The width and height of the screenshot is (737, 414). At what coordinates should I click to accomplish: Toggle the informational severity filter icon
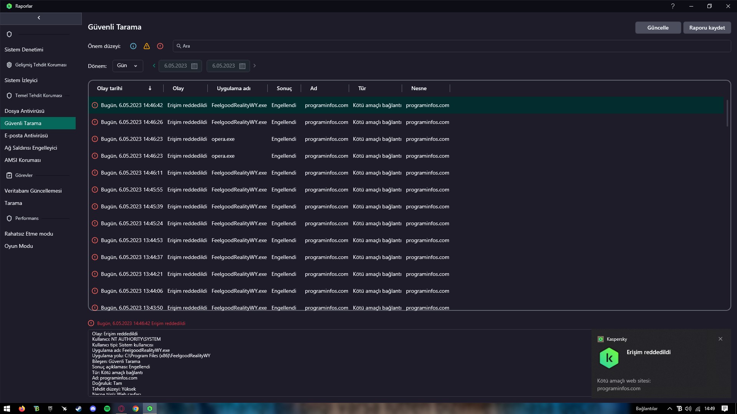[x=133, y=46]
